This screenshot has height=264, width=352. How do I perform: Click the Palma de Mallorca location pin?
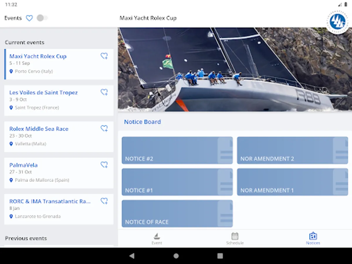pos(11,180)
